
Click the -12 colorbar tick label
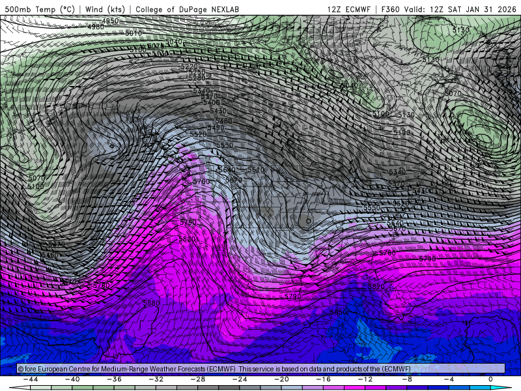click(365, 379)
